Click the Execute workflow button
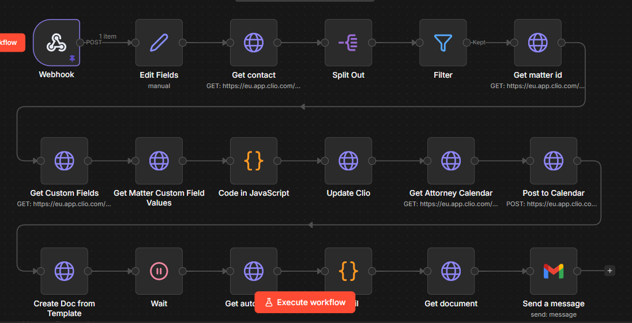Image resolution: width=632 pixels, height=323 pixels. coord(304,302)
